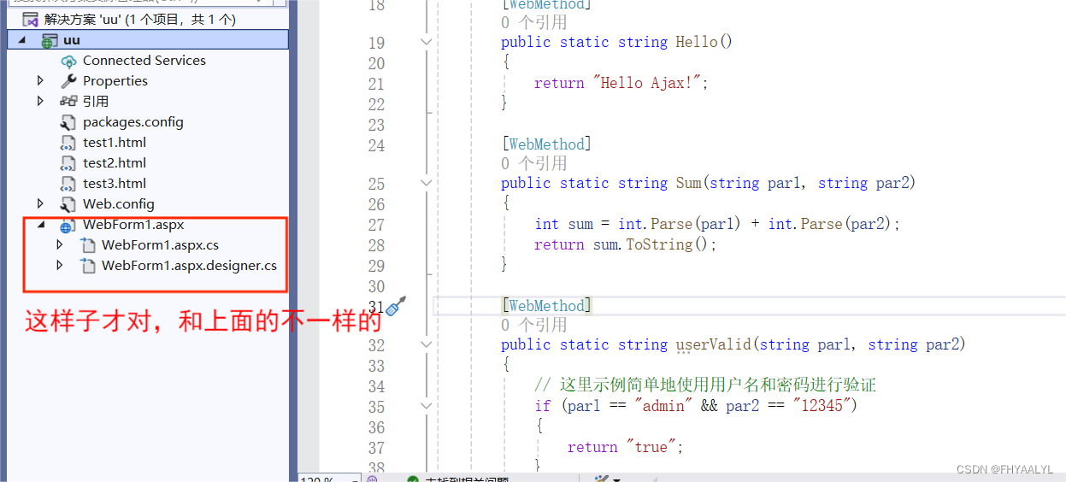Screen dimensions: 1066x482
Task: Click '0 个引用' above the userValid method
Action: pos(534,325)
